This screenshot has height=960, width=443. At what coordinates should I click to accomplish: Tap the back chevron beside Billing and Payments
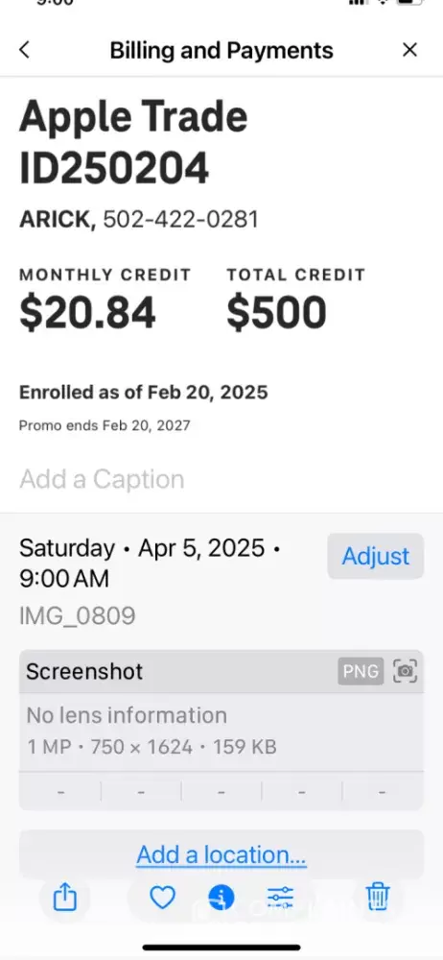pyautogui.click(x=25, y=50)
